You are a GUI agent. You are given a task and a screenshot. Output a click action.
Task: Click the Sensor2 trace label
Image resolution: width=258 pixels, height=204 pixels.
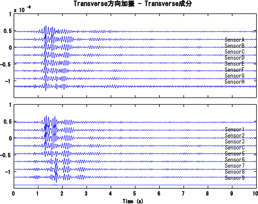235,136
